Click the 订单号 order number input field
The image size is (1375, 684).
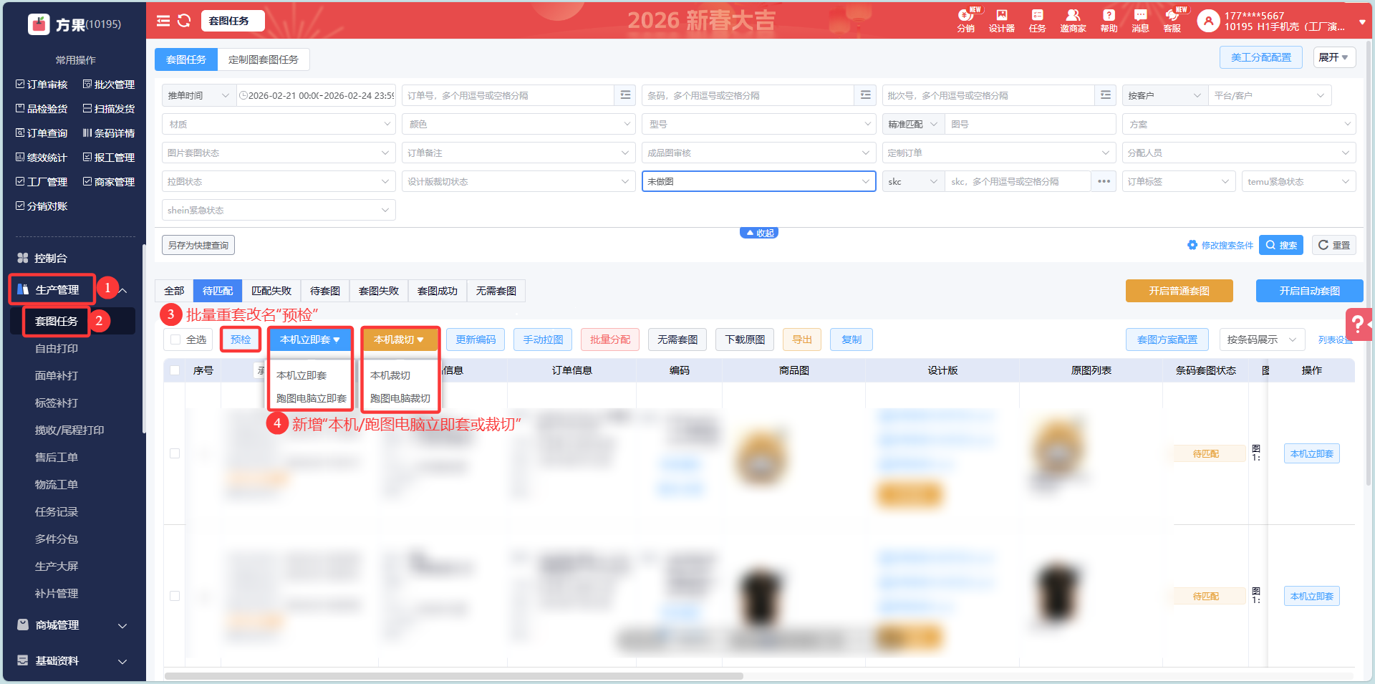point(508,95)
